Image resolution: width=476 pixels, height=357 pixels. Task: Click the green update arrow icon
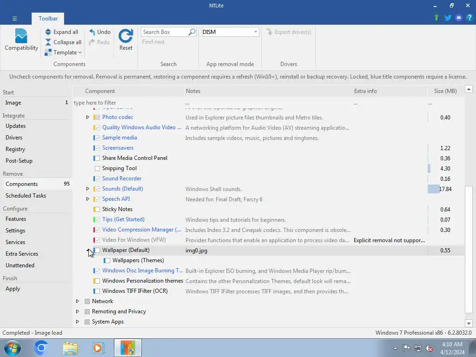[x=436, y=18]
